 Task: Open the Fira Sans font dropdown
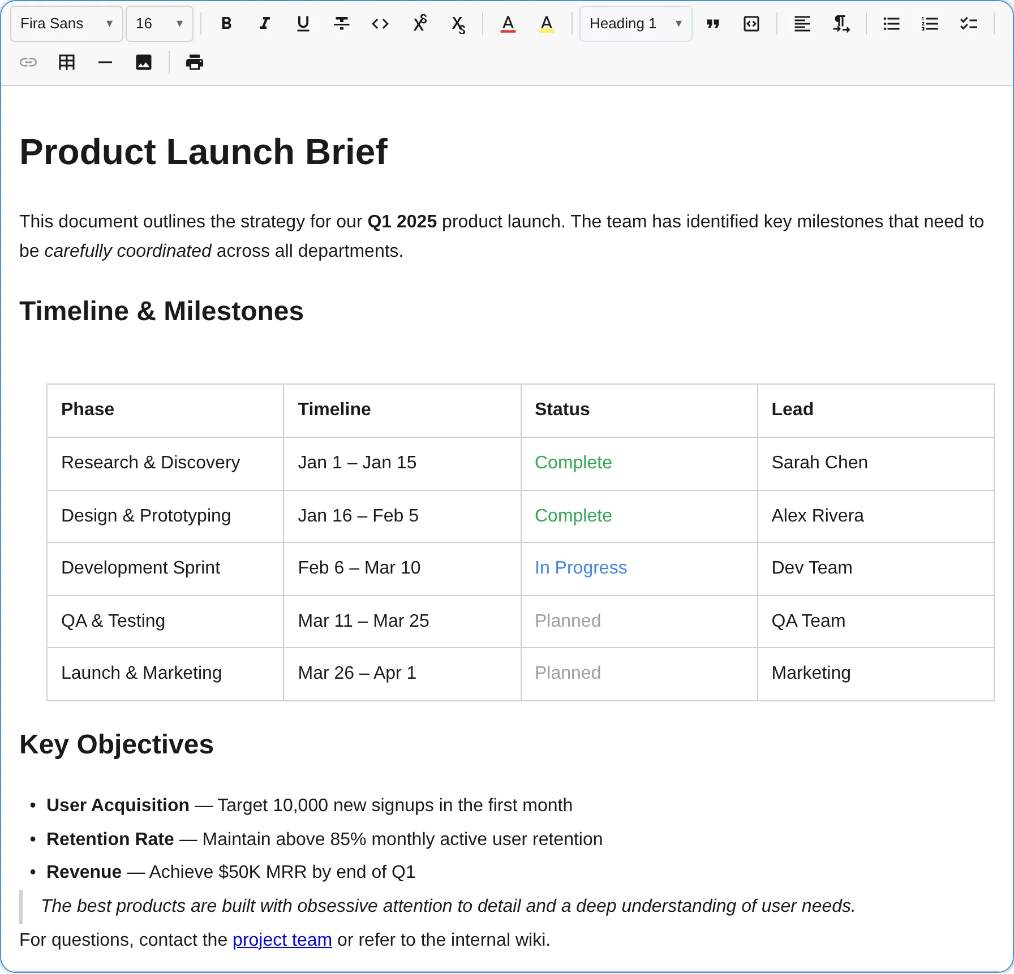[x=67, y=24]
